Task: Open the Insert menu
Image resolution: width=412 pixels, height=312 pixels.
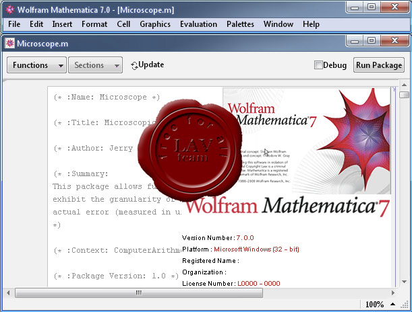Action: click(62, 24)
